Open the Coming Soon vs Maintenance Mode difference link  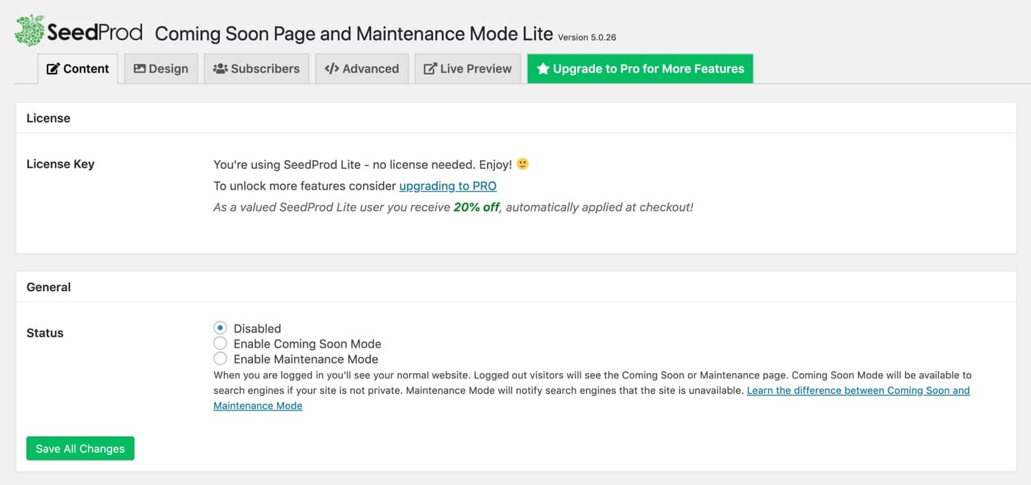858,390
